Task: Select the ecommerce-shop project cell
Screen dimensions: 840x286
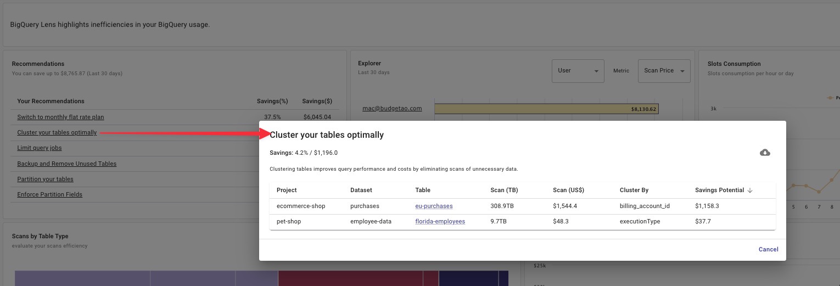Action: coord(301,206)
